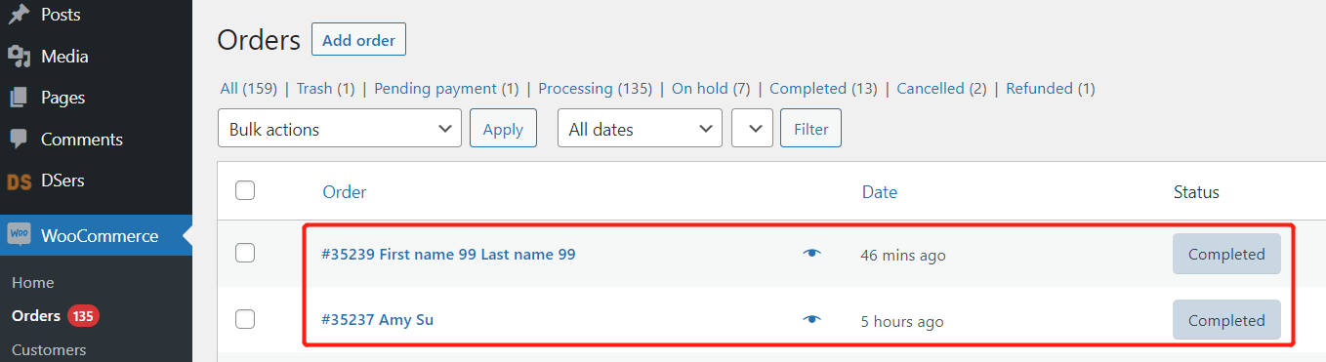
Task: Sort by the Date column header
Action: point(879,192)
